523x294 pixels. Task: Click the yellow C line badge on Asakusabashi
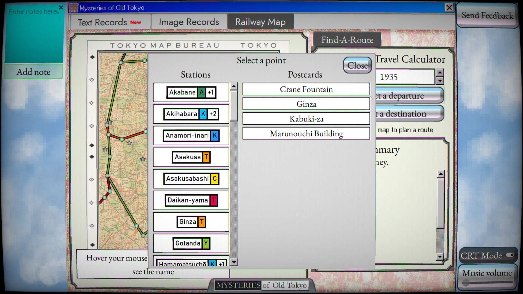(x=215, y=179)
